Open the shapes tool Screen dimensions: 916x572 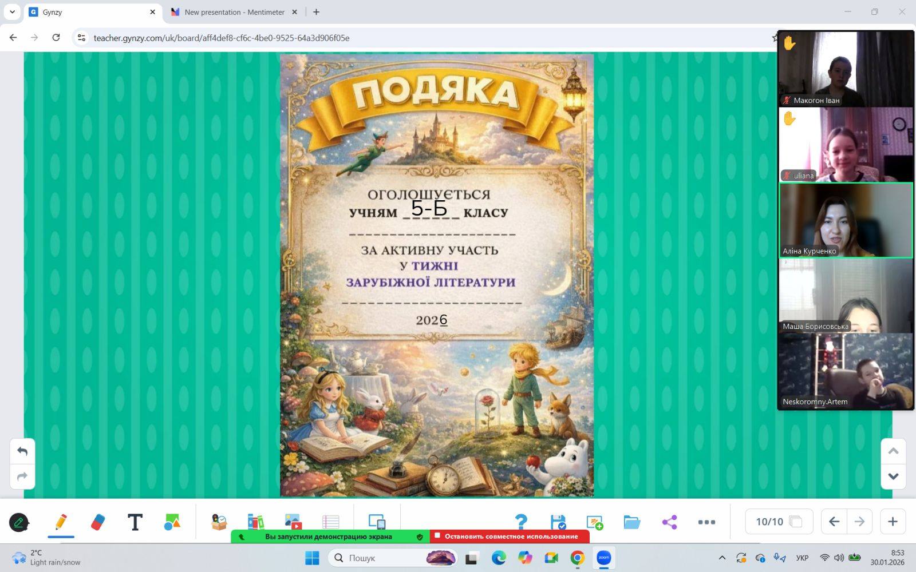coord(172,522)
